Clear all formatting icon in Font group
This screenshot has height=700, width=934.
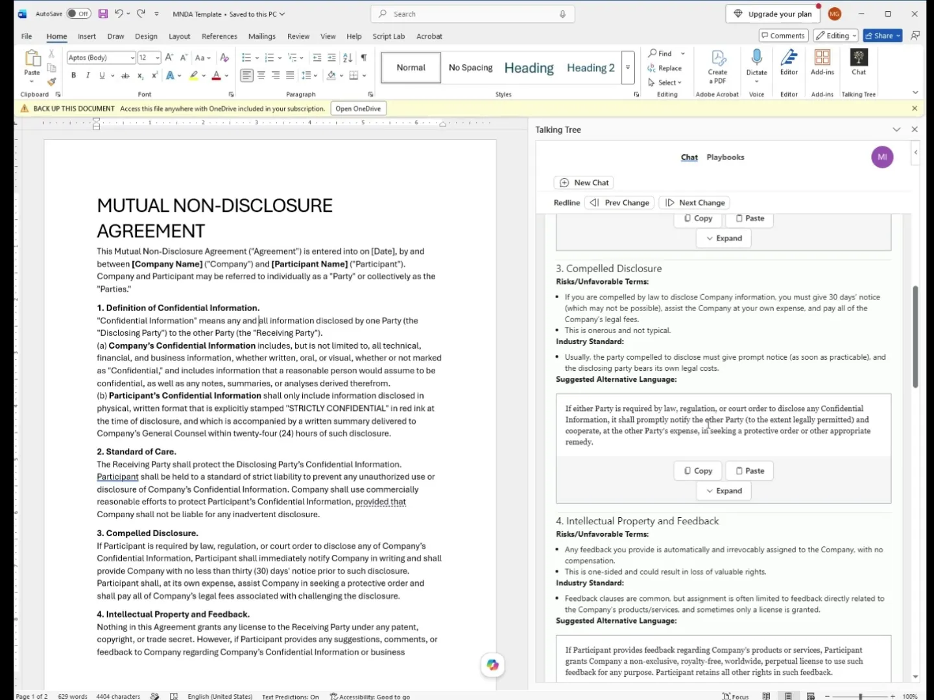(x=224, y=58)
